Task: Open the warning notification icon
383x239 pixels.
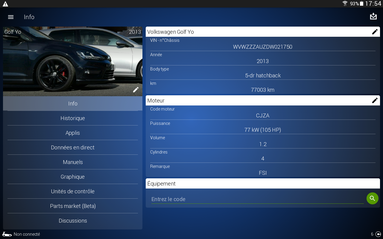Action: point(5,4)
